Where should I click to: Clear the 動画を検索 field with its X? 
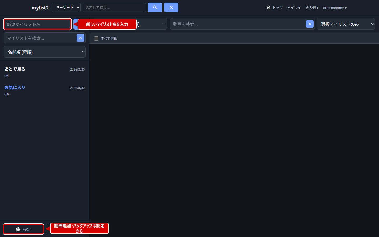coord(310,24)
